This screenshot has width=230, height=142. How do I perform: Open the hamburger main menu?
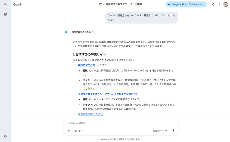(5, 5)
